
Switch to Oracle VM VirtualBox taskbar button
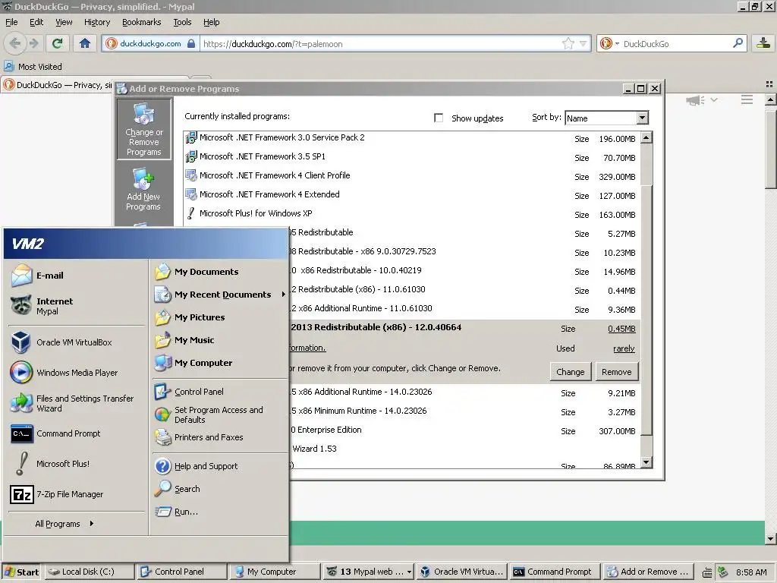[x=462, y=572]
